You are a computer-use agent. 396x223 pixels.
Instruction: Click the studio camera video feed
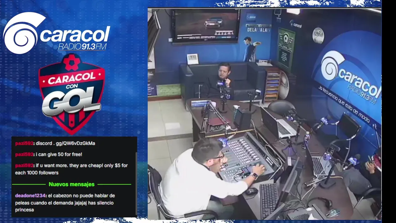tap(265, 114)
